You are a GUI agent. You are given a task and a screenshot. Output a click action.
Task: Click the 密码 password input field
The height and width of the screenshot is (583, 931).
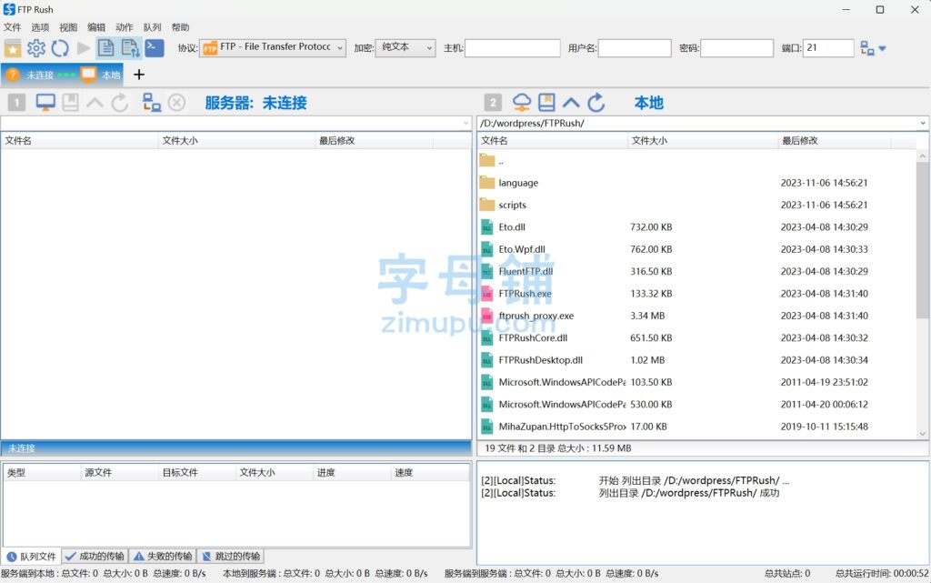[x=736, y=47]
